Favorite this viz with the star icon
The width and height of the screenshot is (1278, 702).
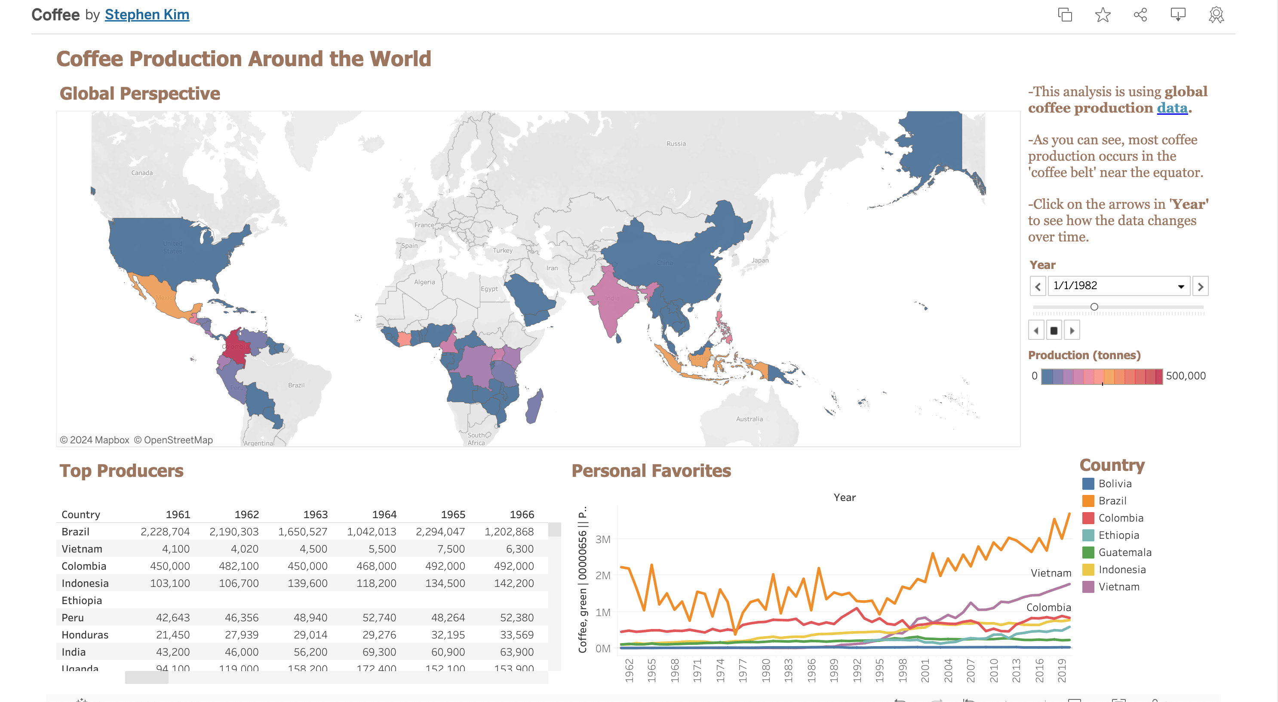[x=1103, y=15]
